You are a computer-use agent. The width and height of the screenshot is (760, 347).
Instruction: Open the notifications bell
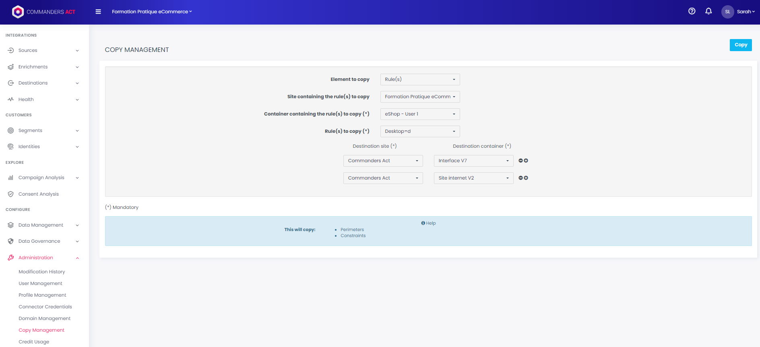tap(708, 11)
